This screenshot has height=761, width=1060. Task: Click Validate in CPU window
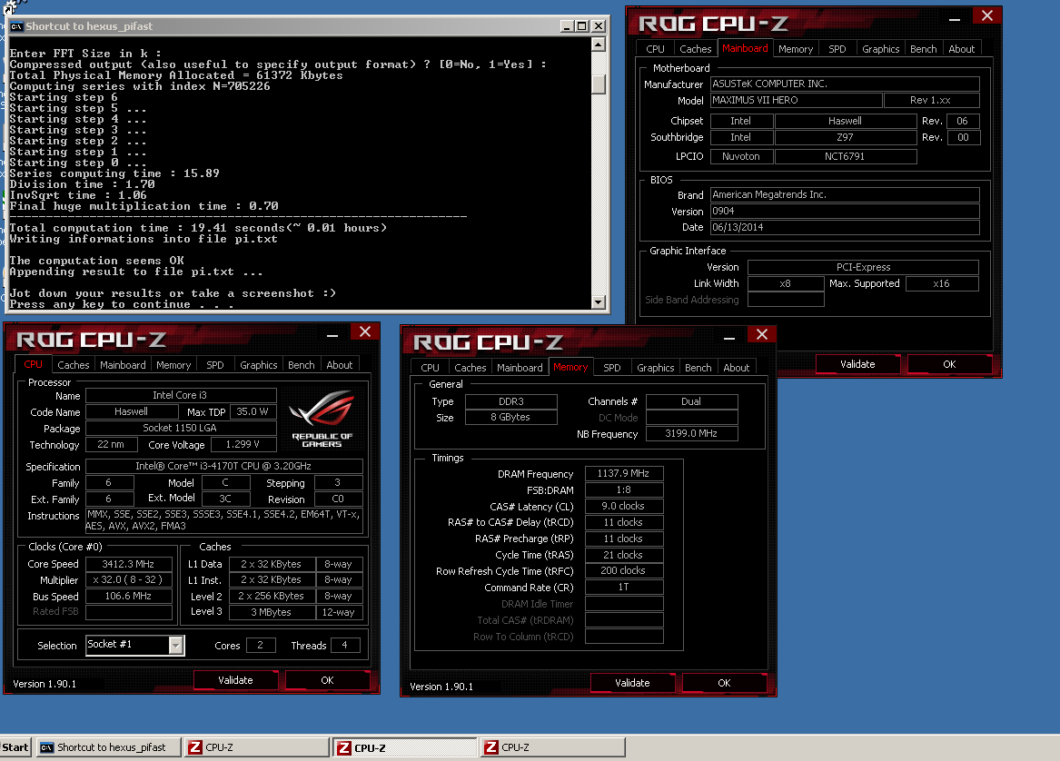click(235, 680)
